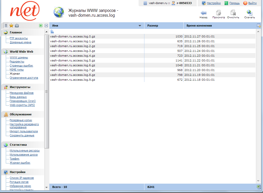Image resolution: width=263 pixels, height=193 pixels.
Task: Click the Excel export icon in footer
Action: [259, 187]
